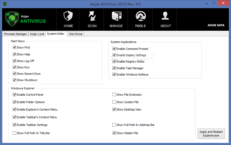Check Show Full Path In Address Bar
Screen dimensions: 231x145
click(114, 125)
